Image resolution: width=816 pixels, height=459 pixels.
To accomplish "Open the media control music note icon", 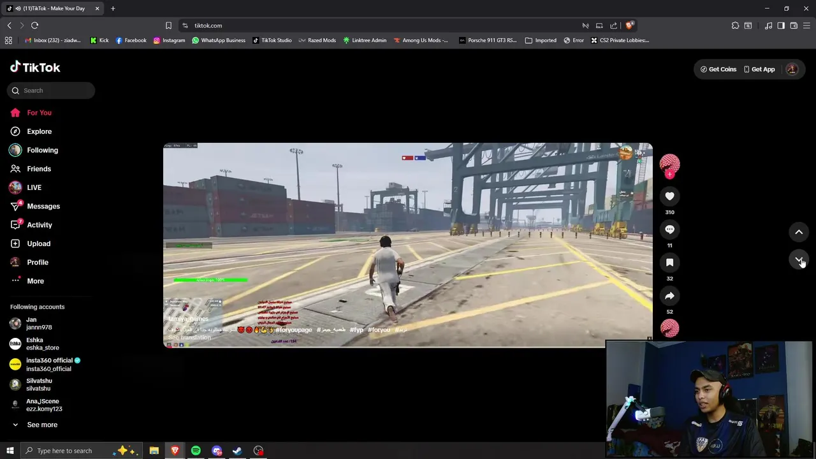I will click(768, 25).
